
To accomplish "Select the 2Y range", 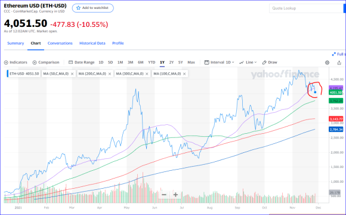I will tap(171, 62).
